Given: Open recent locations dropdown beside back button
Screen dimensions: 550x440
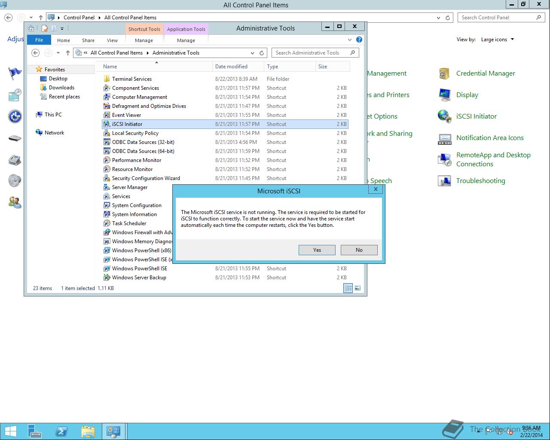Looking at the screenshot, I should pyautogui.click(x=58, y=53).
